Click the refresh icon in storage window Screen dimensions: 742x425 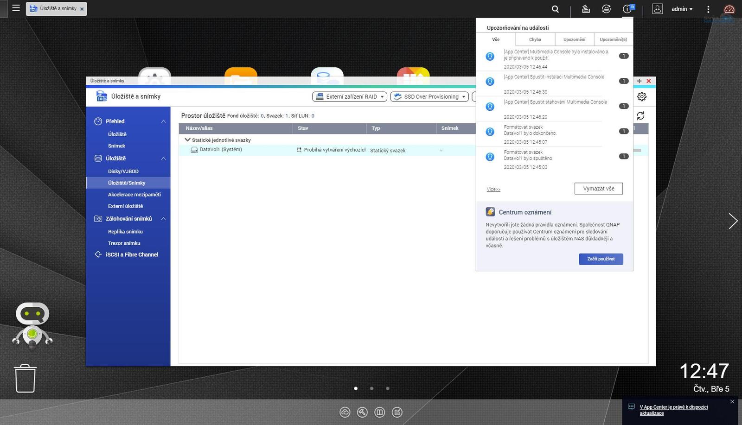(x=640, y=116)
